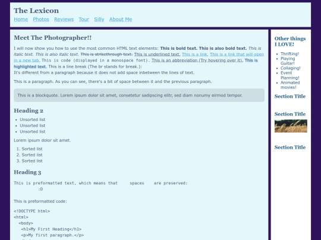The width and height of the screenshot is (321, 240).
Task: Click 'This is an abbreviation' text
Action: 175,60
